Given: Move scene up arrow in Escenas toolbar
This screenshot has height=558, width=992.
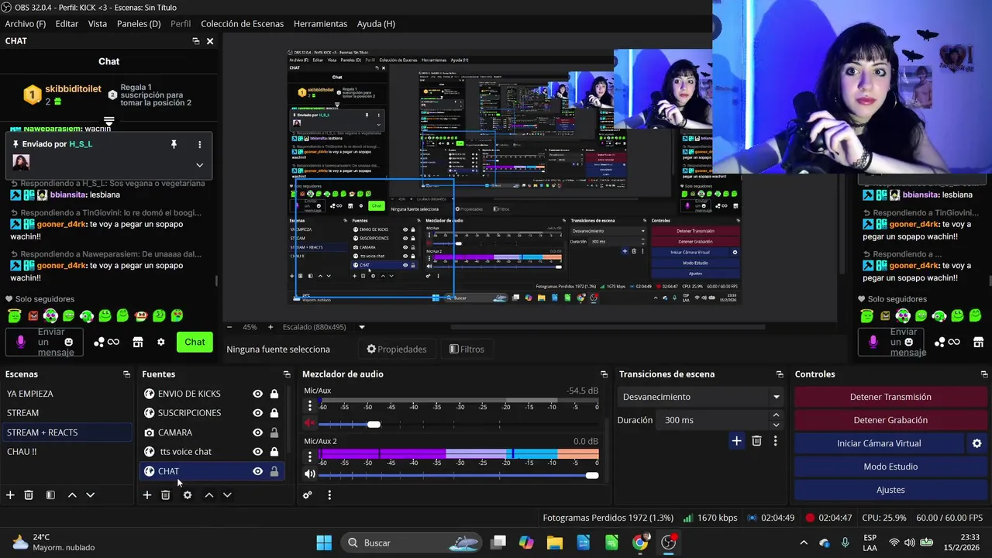Looking at the screenshot, I should pyautogui.click(x=72, y=495).
